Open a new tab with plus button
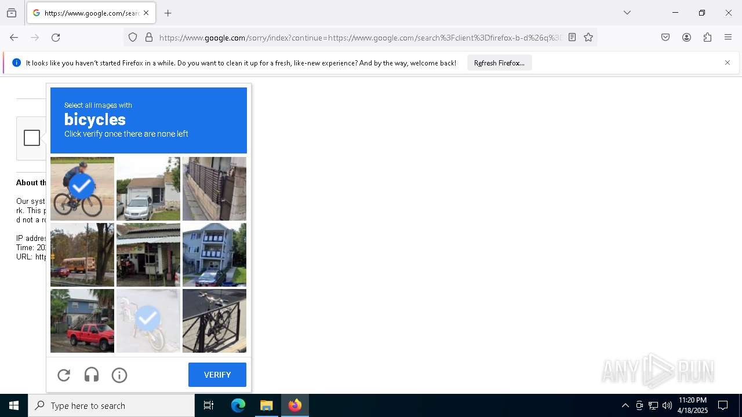 pos(168,13)
